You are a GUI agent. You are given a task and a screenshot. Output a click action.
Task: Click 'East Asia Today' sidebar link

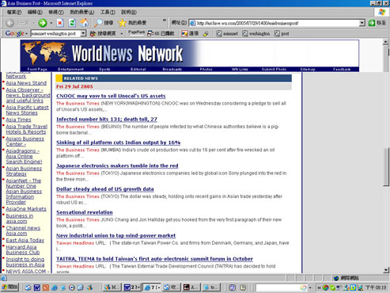click(25, 240)
